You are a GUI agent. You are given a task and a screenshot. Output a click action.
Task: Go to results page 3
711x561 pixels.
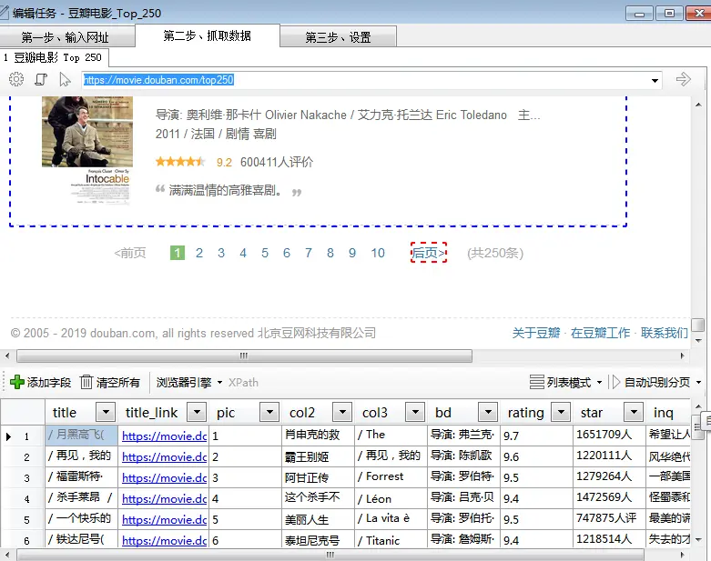click(x=221, y=253)
